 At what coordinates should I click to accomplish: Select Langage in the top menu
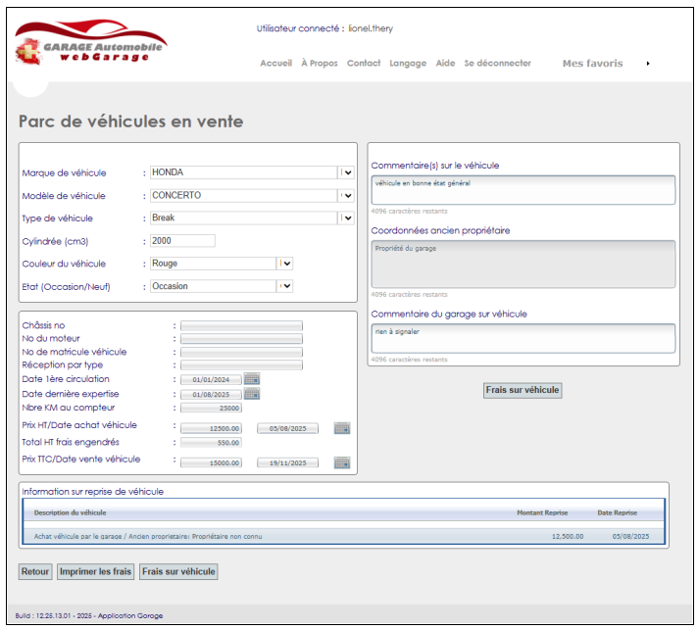tap(408, 64)
